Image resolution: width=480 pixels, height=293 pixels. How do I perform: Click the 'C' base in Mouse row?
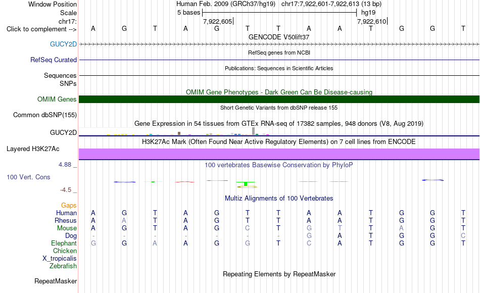[x=248, y=228]
